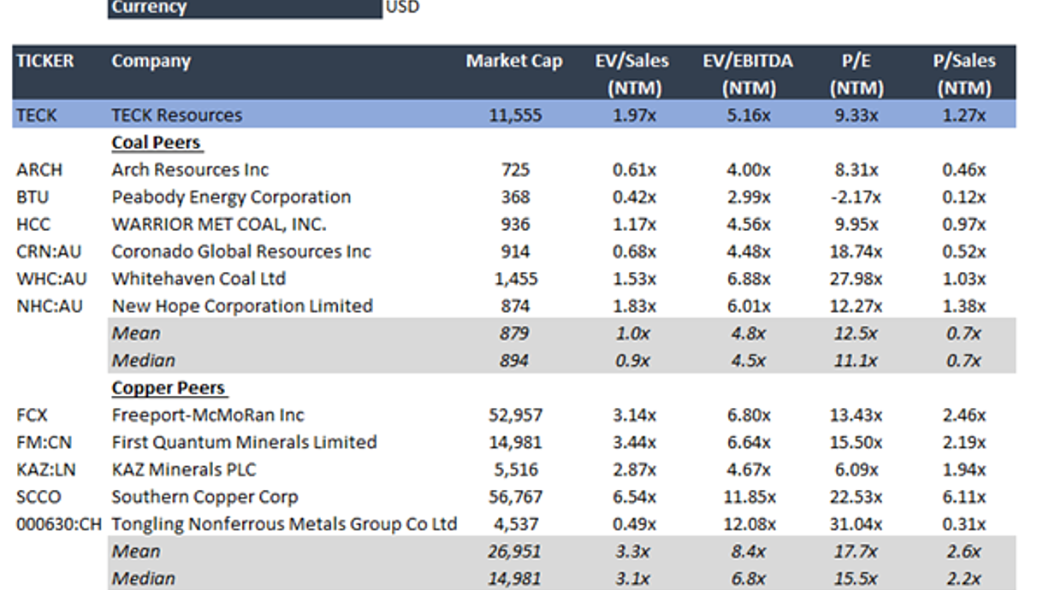Click the 000630:CH ticker cell
The width and height of the screenshot is (1049, 590).
59,524
